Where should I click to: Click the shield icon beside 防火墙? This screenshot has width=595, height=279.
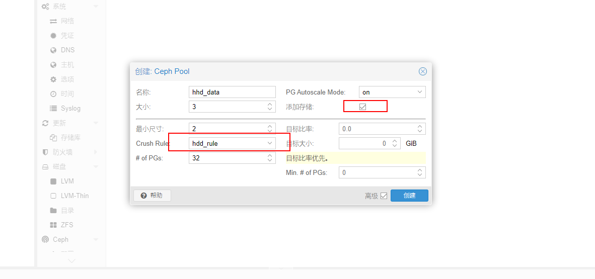[45, 152]
